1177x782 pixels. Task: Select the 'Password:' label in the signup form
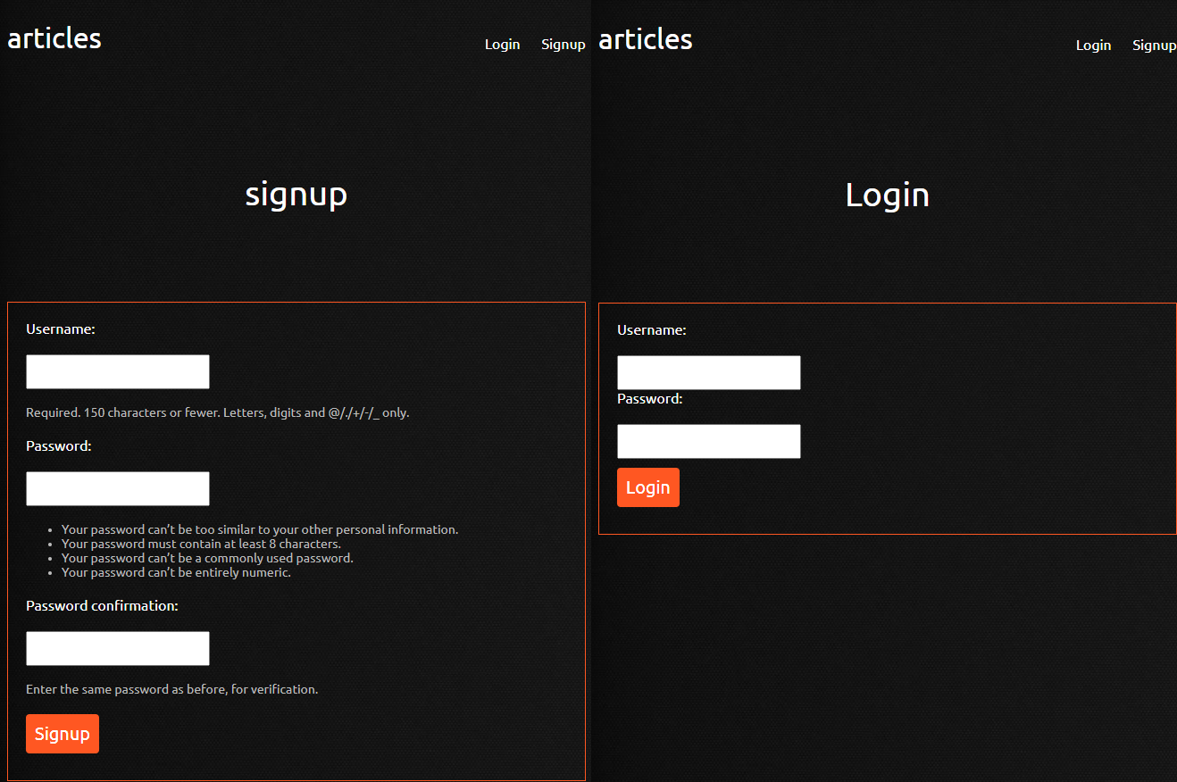[59, 445]
